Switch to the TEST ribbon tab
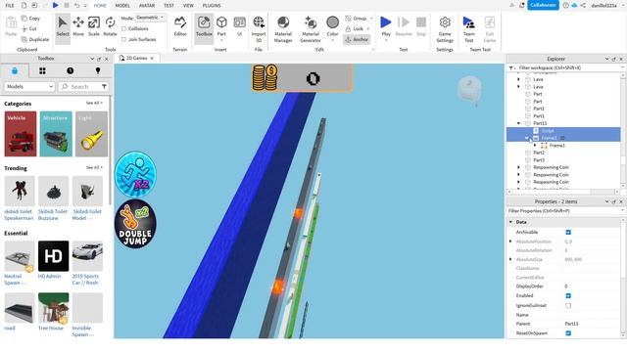 click(x=169, y=6)
